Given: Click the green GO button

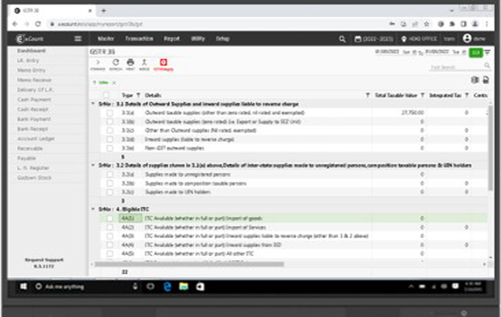Looking at the screenshot, I should 475,52.
